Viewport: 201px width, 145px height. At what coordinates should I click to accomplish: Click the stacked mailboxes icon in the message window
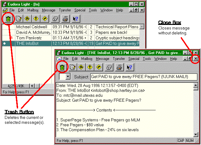coord(109,67)
